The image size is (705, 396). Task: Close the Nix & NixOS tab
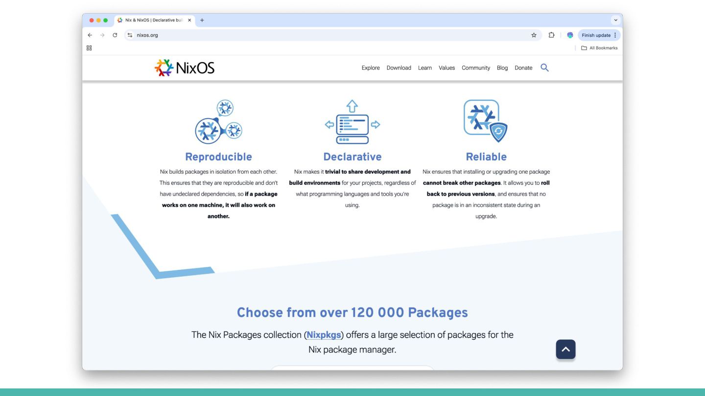point(189,21)
